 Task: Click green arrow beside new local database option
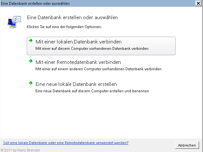(31, 83)
